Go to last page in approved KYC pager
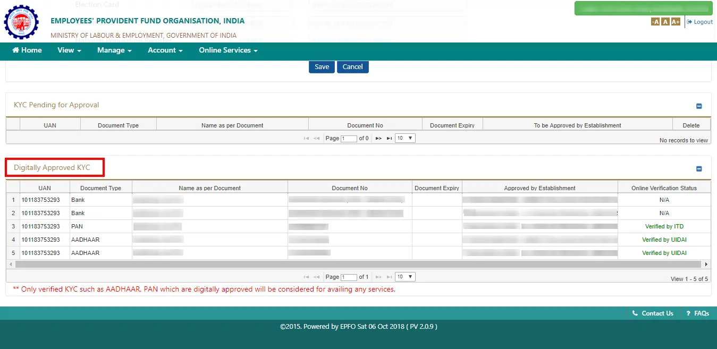The image size is (717, 349). 389,277
